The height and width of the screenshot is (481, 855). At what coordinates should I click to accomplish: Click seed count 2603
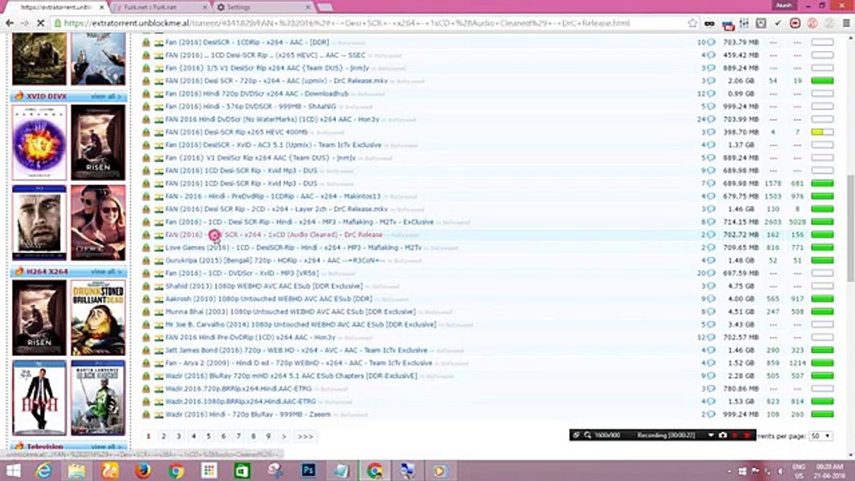pos(774,222)
